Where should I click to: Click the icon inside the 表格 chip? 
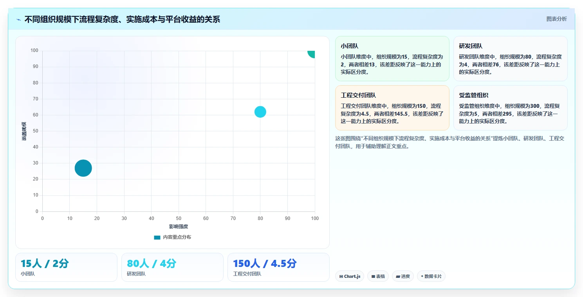coord(373,276)
